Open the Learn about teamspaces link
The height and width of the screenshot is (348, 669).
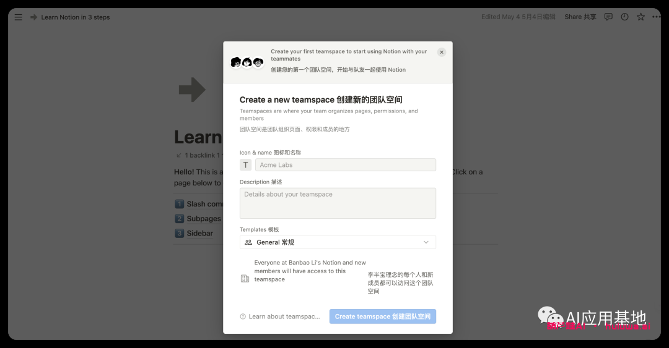coord(281,316)
